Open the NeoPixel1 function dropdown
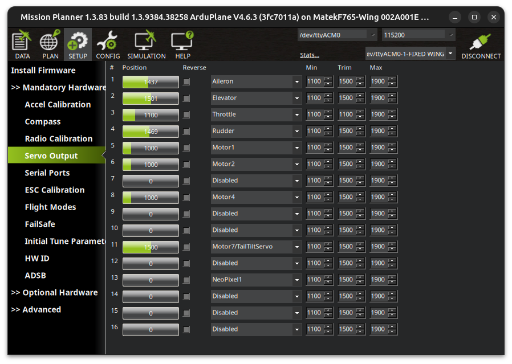512x364 pixels. [x=256, y=280]
